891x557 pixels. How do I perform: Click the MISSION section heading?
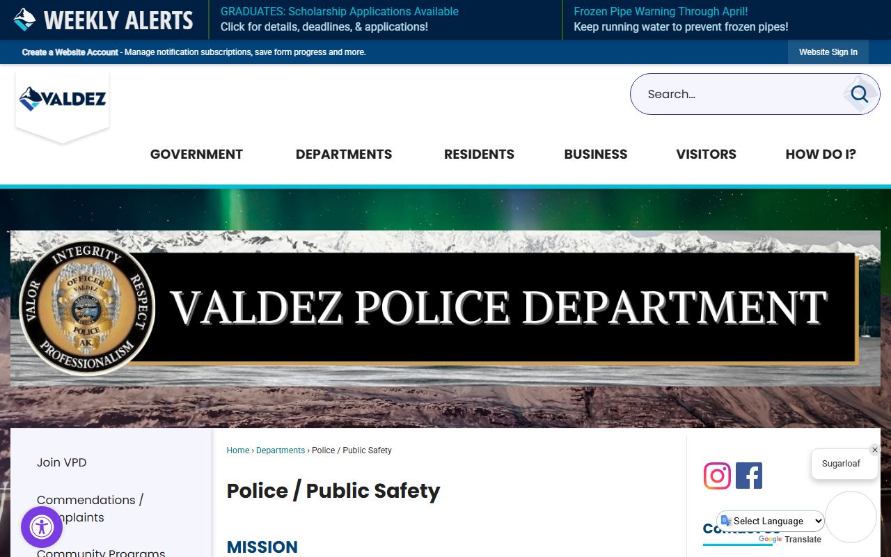pos(262,547)
